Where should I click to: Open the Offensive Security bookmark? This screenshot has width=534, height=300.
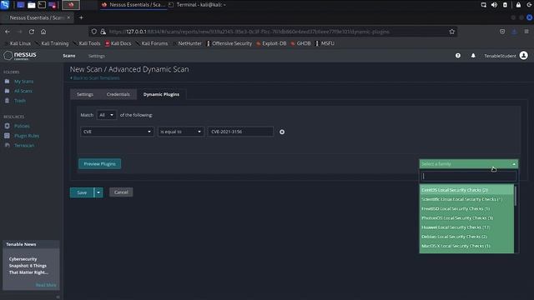pyautogui.click(x=229, y=43)
